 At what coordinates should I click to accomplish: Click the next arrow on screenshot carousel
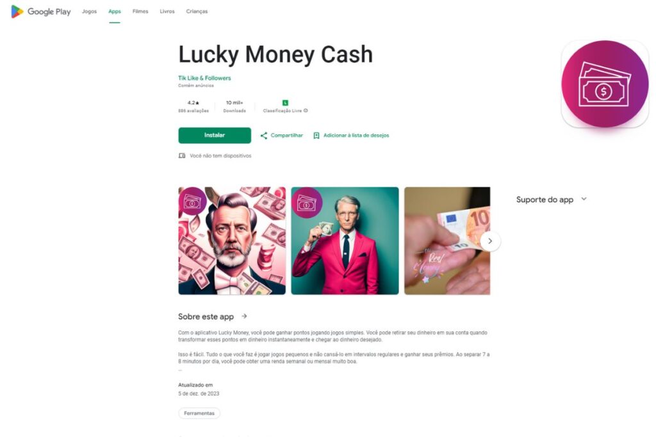[490, 241]
